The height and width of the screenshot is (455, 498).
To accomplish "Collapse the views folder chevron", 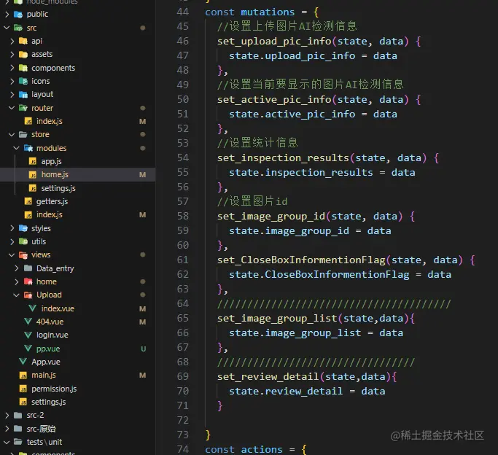I will point(12,255).
